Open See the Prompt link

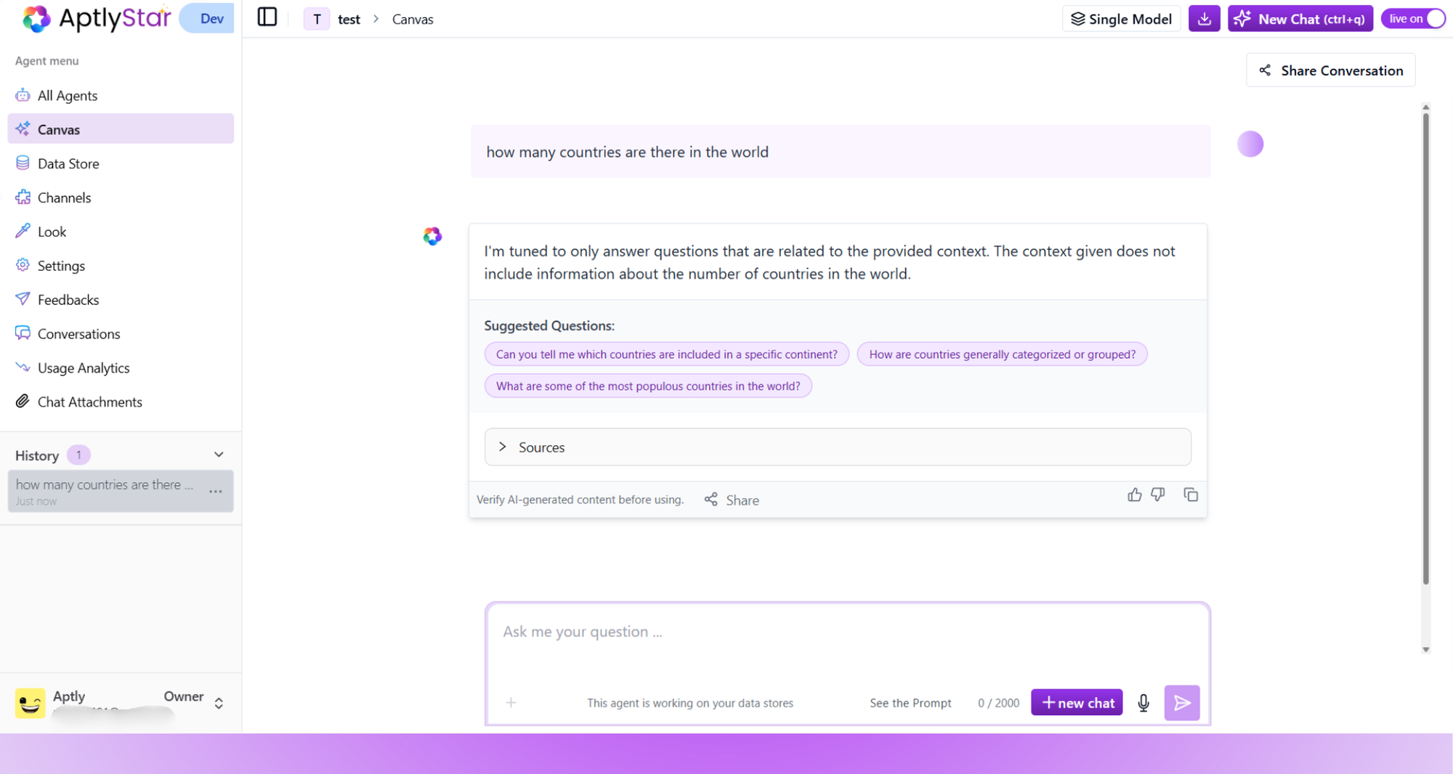point(910,703)
